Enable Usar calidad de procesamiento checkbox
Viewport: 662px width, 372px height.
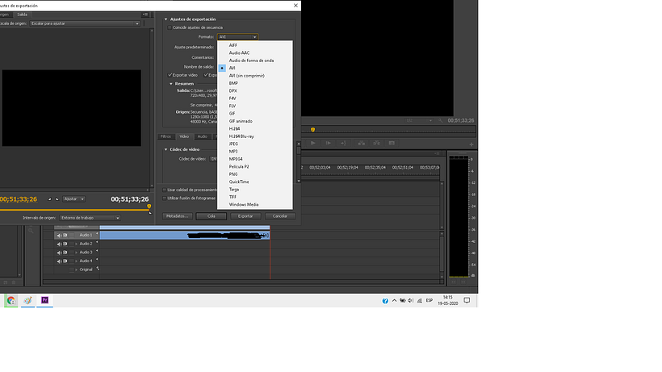tap(165, 190)
